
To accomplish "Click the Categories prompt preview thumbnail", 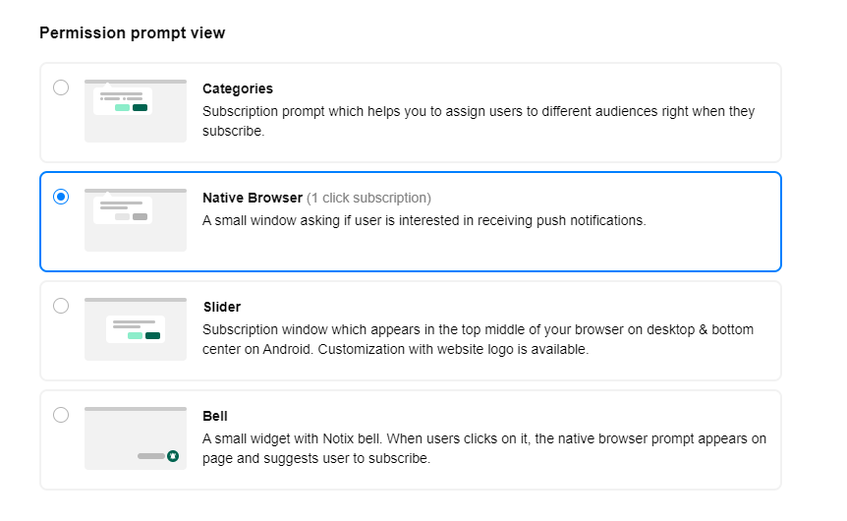I will (136, 111).
